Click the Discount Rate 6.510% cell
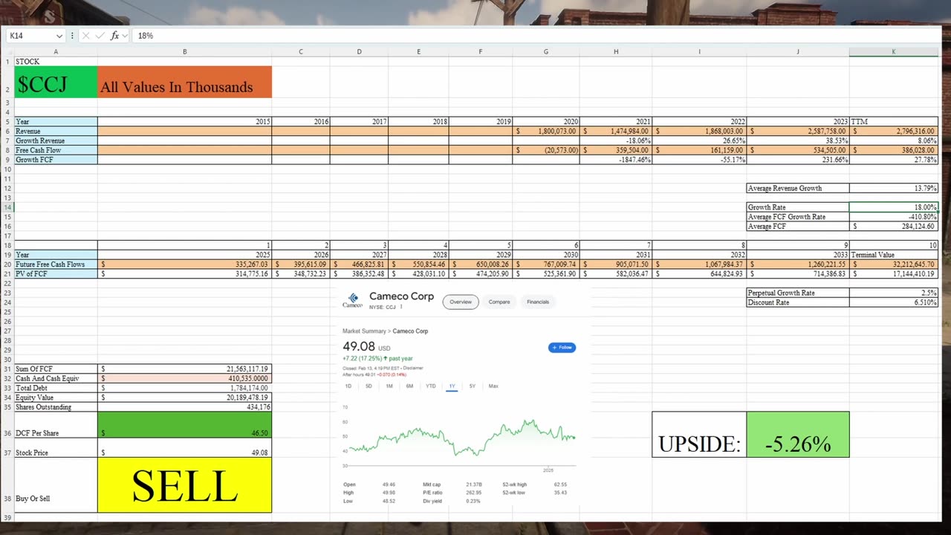The width and height of the screenshot is (951, 535). (894, 302)
